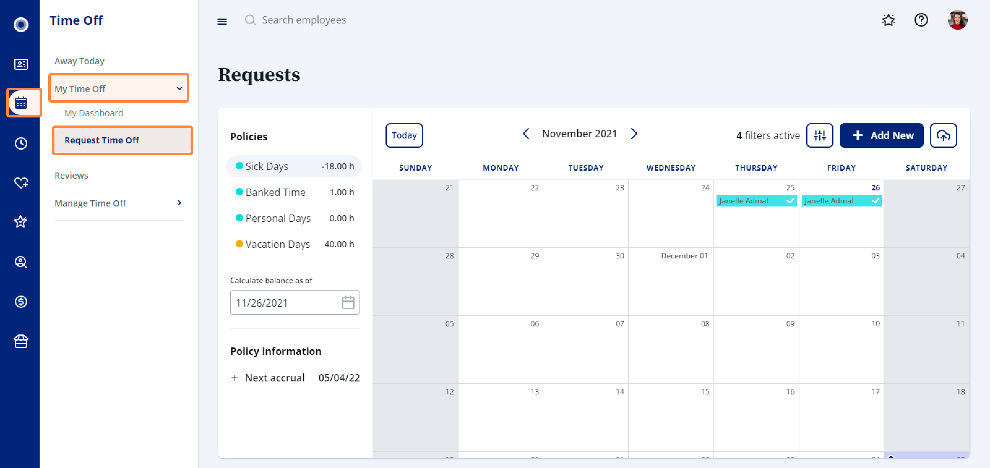Click the balance date input 11/26/2021
990x468 pixels.
tap(295, 303)
